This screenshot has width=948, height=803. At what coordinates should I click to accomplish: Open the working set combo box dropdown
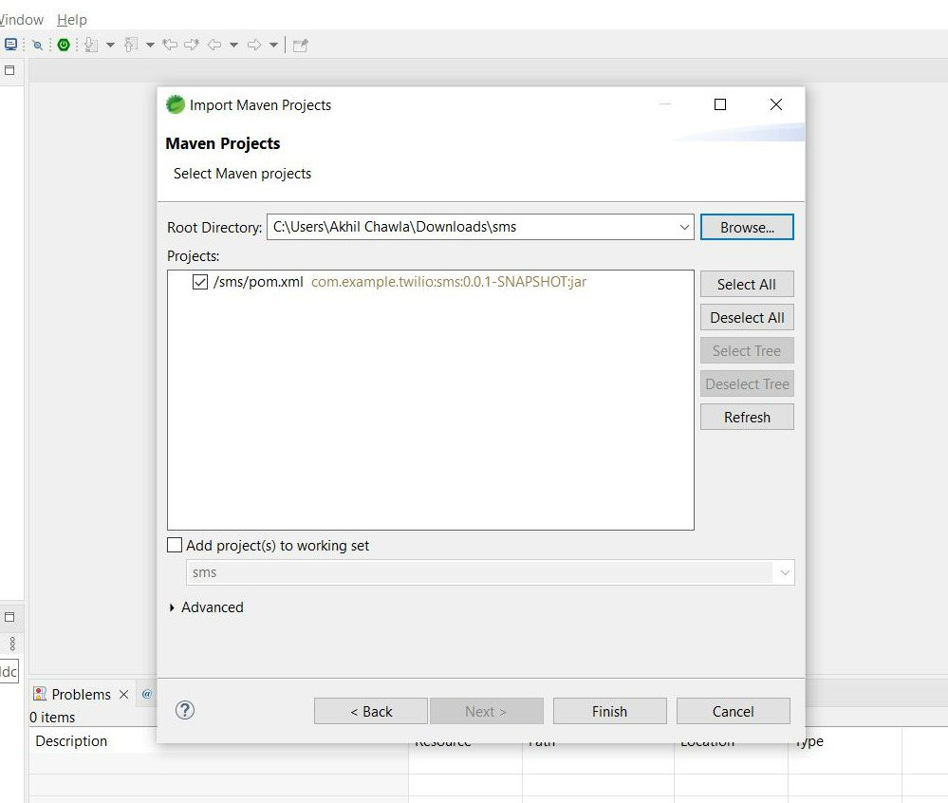tap(785, 571)
